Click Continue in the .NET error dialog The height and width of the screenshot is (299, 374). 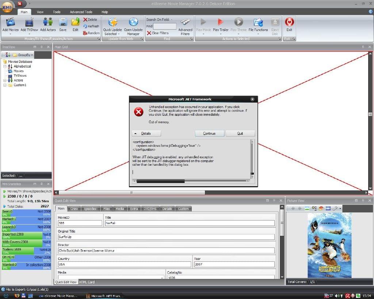coord(209,133)
